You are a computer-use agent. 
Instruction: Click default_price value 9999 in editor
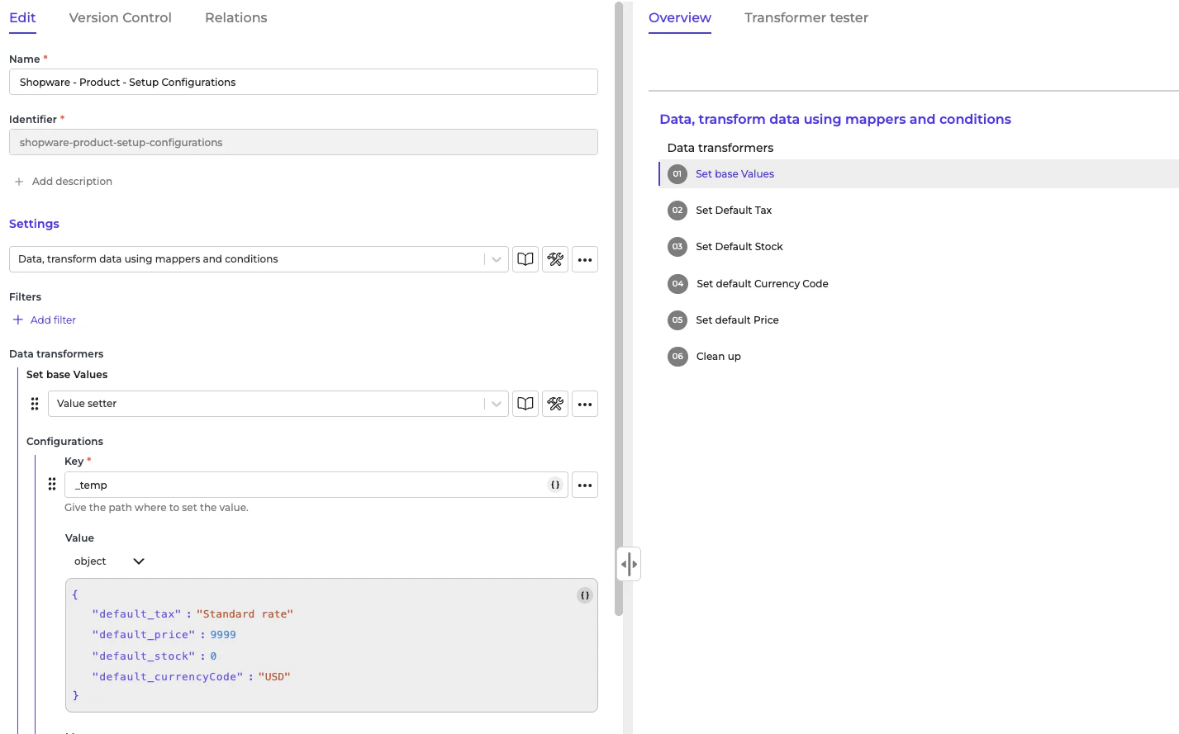[x=223, y=635]
